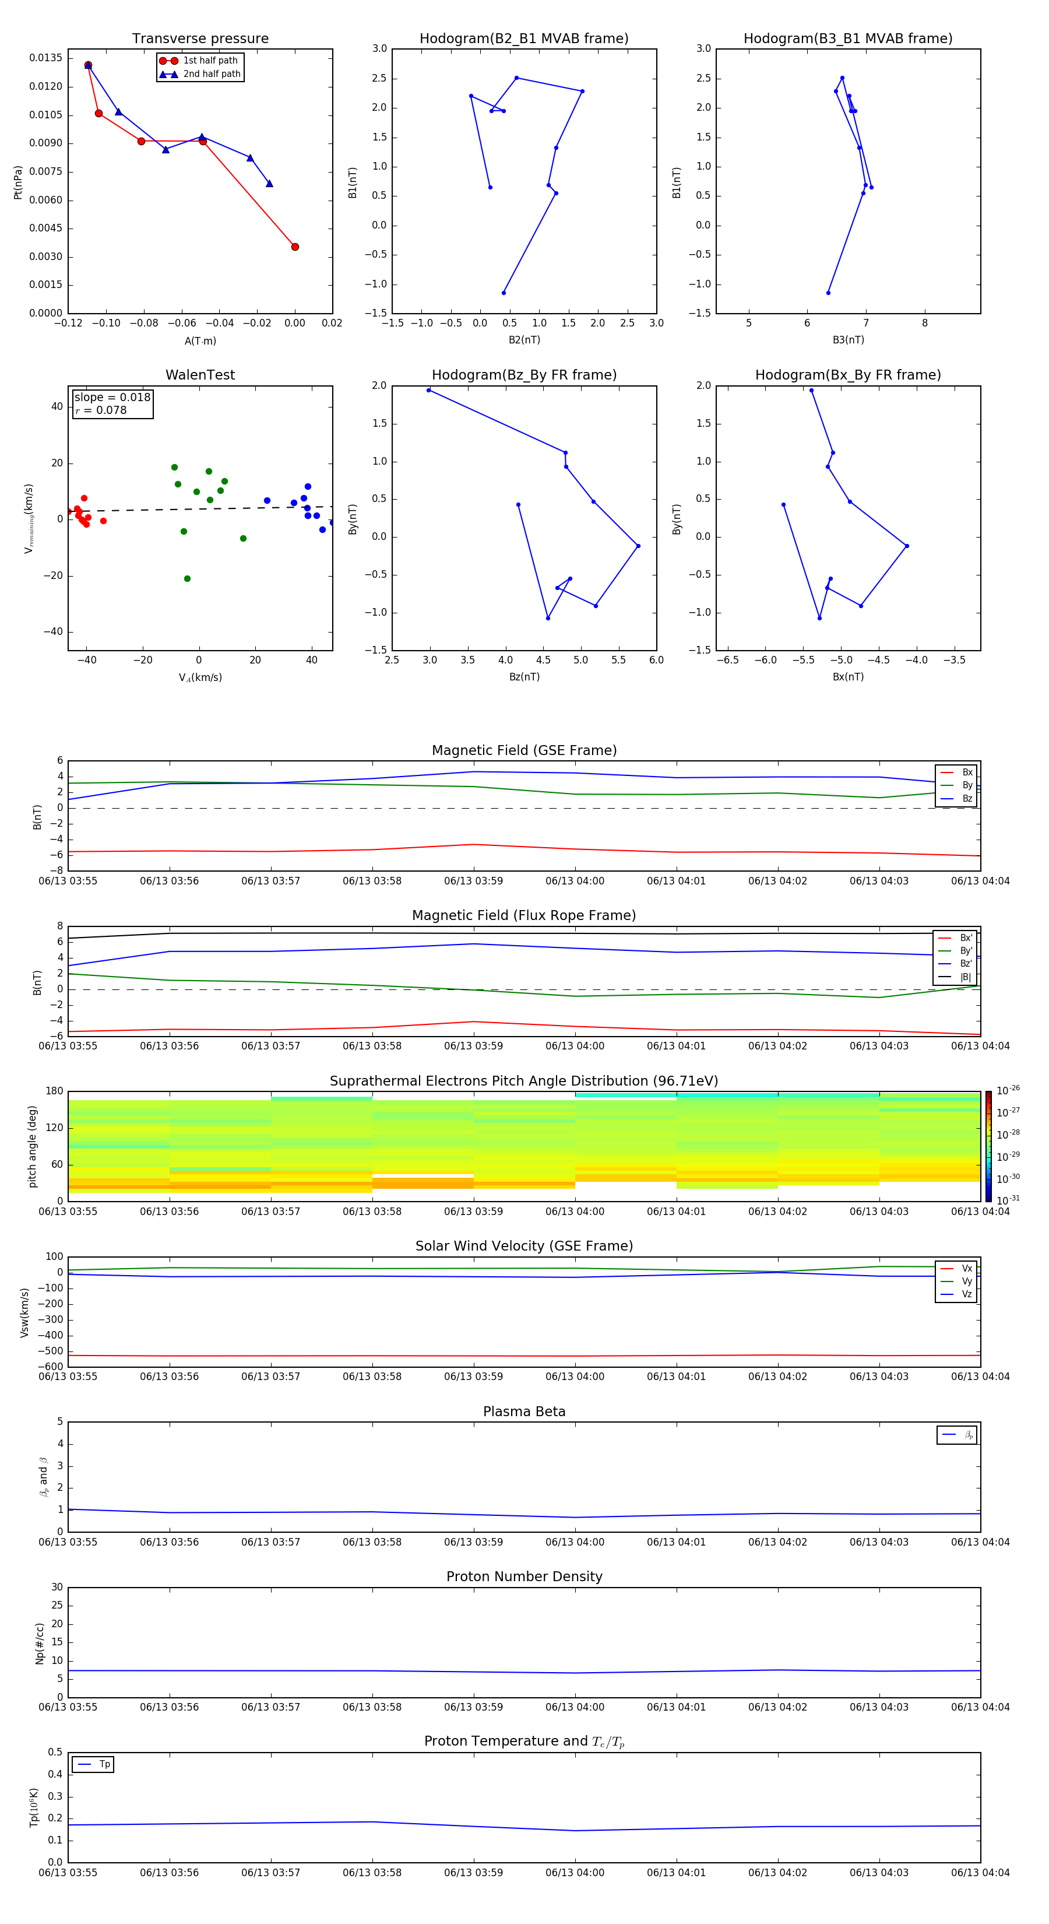The image size is (1049, 1924).
Task: Click the 'Vy' velocity legend entry
Action: tap(956, 1281)
